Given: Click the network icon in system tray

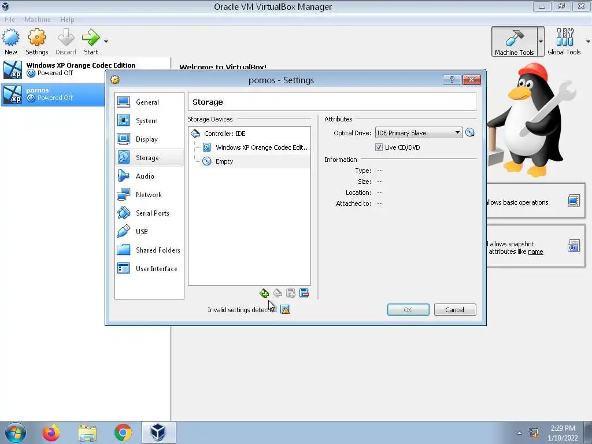Looking at the screenshot, I should click(x=534, y=433).
